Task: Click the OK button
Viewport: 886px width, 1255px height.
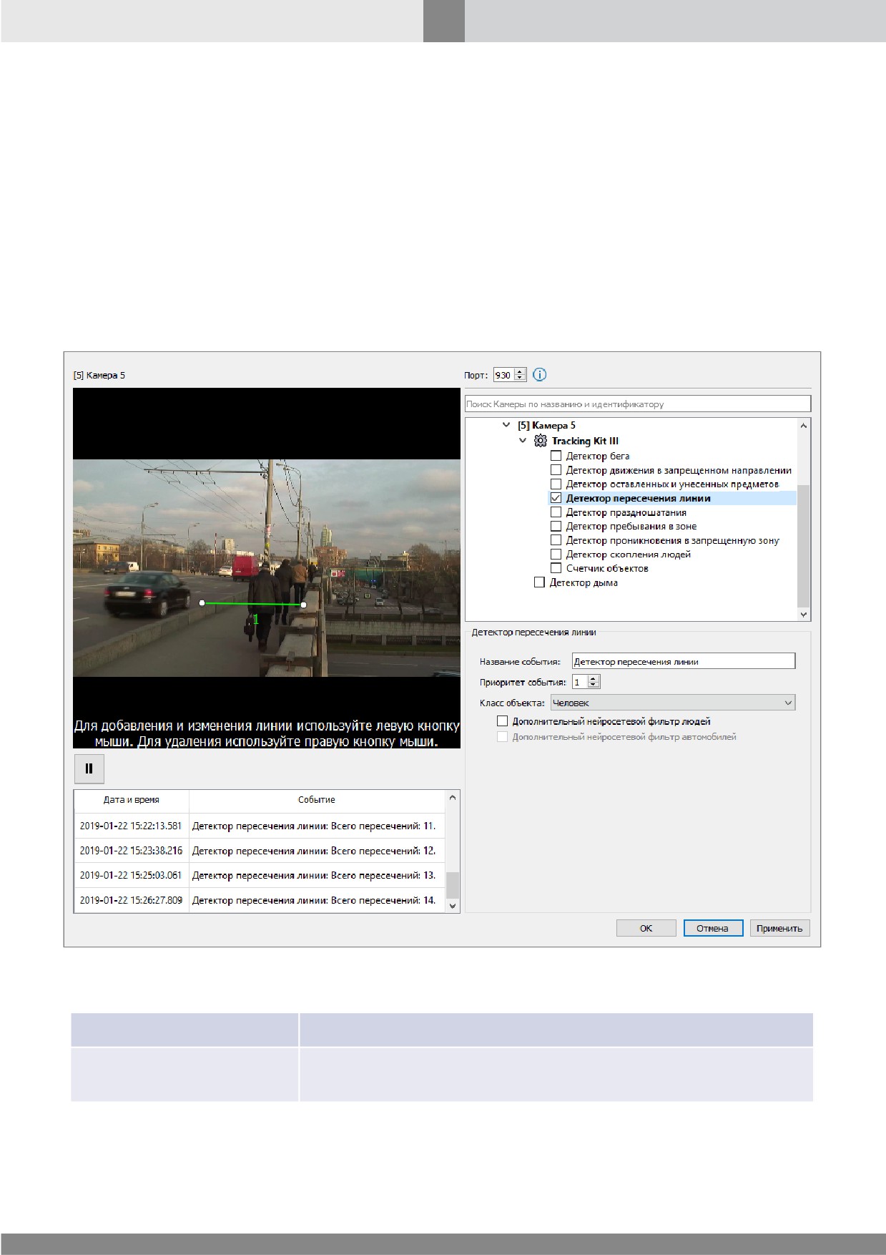Action: [x=646, y=928]
